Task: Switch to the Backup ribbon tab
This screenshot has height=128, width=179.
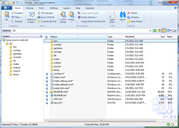Action: [x=30, y=8]
